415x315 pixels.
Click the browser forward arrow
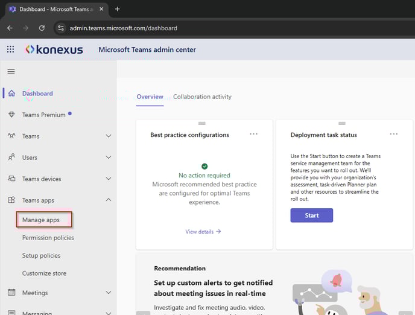pos(25,28)
